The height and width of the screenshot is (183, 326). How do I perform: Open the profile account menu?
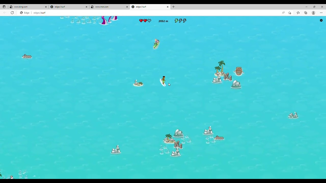pos(314,13)
